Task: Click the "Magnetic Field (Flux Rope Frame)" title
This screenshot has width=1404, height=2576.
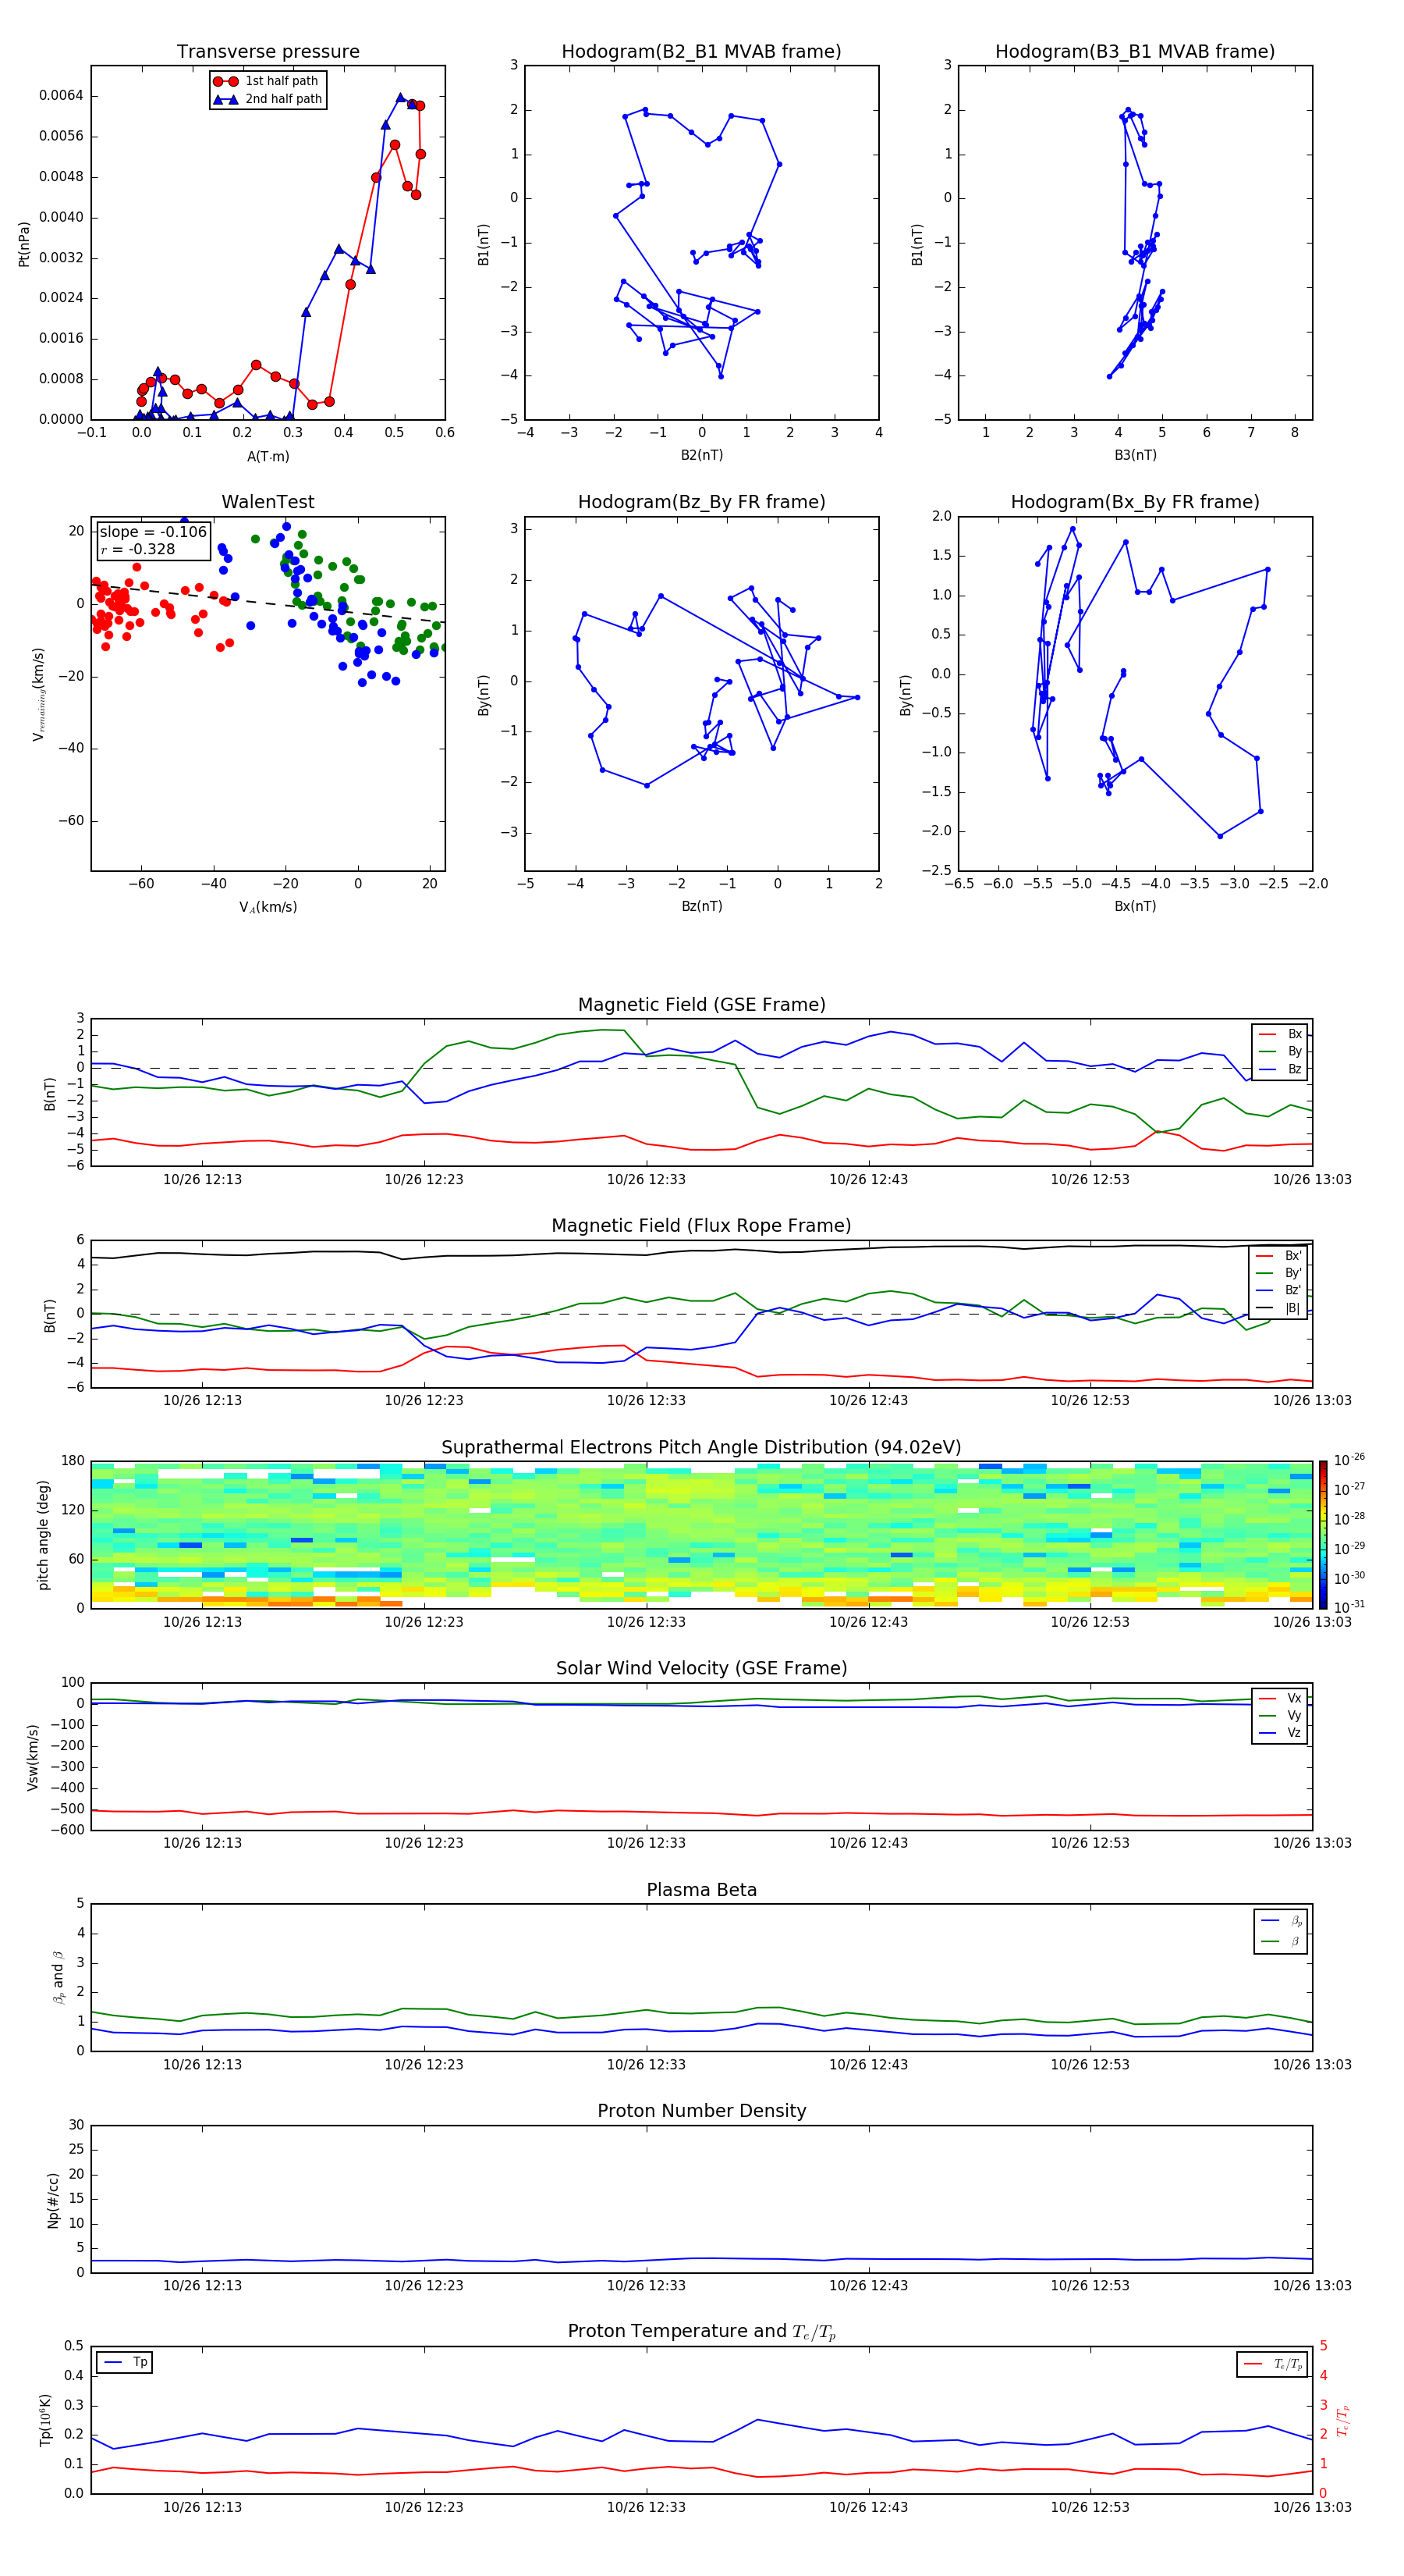Action: point(701,1226)
